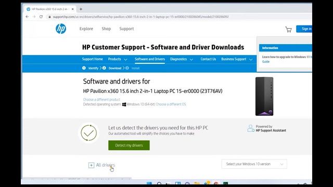Click the HP Support Assistant icon
The height and width of the screenshot is (187, 333).
pyautogui.click(x=251, y=128)
